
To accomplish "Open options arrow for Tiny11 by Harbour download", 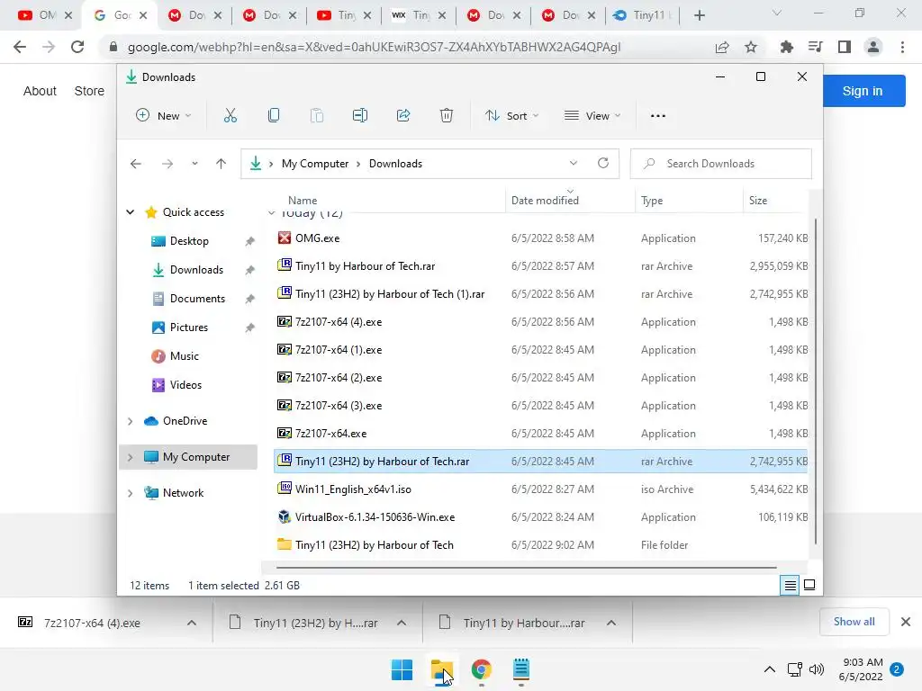I will [x=611, y=623].
